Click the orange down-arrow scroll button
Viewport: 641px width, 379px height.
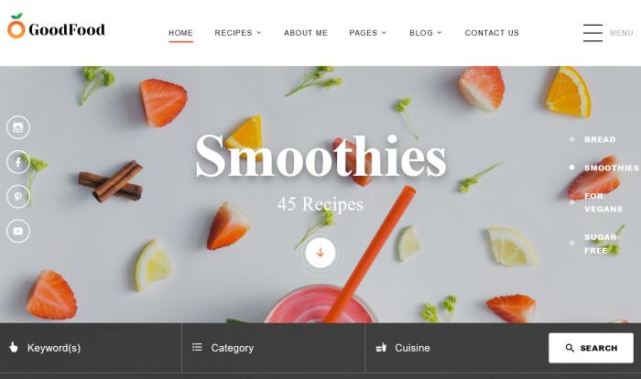tap(320, 253)
